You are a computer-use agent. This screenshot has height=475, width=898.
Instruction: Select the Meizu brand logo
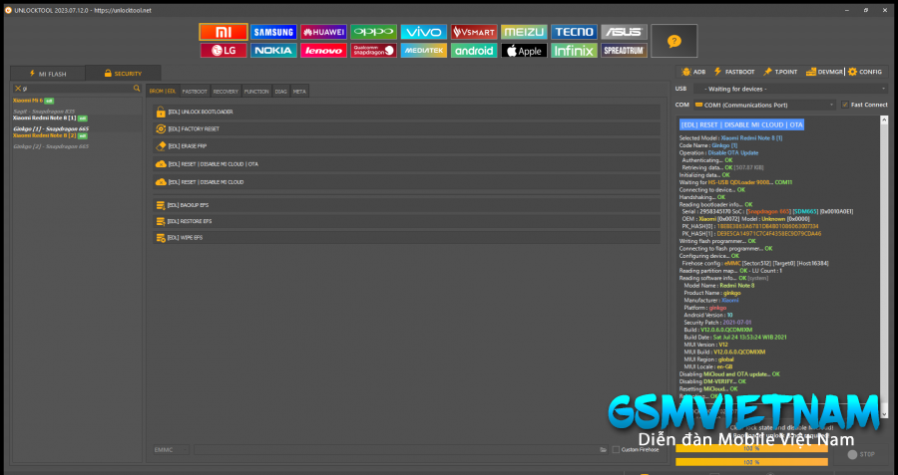click(x=524, y=32)
